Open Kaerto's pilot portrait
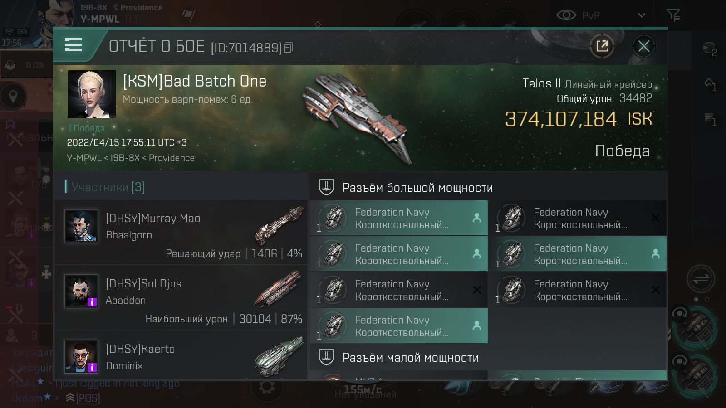 (81, 356)
